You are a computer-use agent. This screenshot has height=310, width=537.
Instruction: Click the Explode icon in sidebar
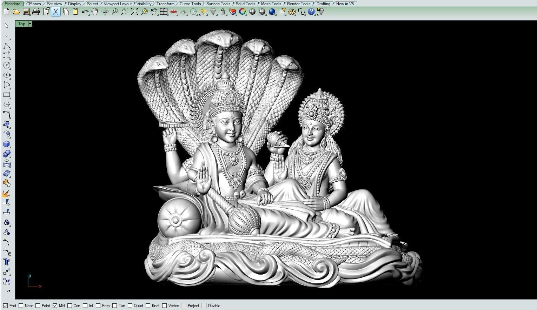(7, 193)
